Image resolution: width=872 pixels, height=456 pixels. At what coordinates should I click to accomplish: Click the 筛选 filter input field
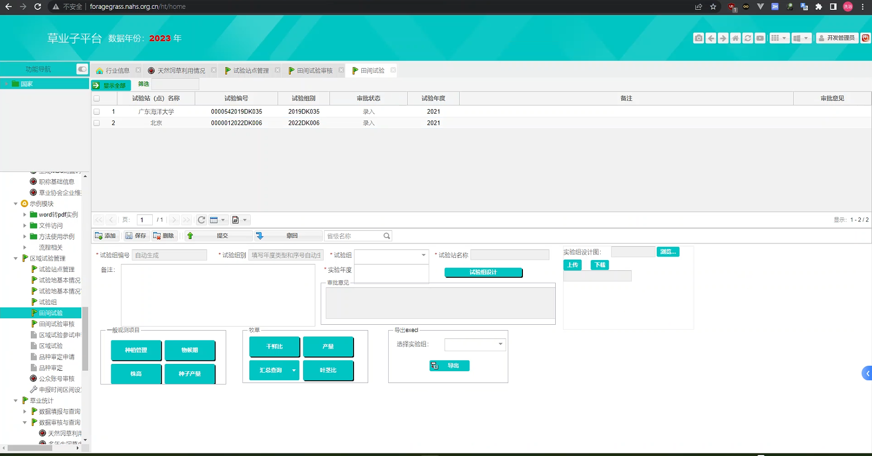[175, 84]
